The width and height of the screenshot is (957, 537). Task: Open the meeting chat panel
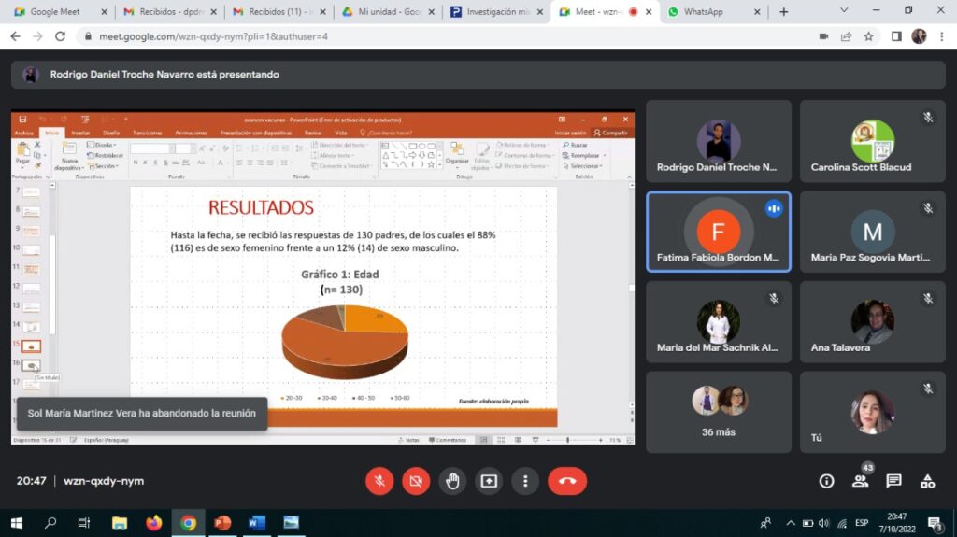(x=893, y=481)
